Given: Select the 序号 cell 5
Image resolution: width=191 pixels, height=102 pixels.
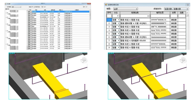Looking at the screenshot, I should [x=109, y=34].
